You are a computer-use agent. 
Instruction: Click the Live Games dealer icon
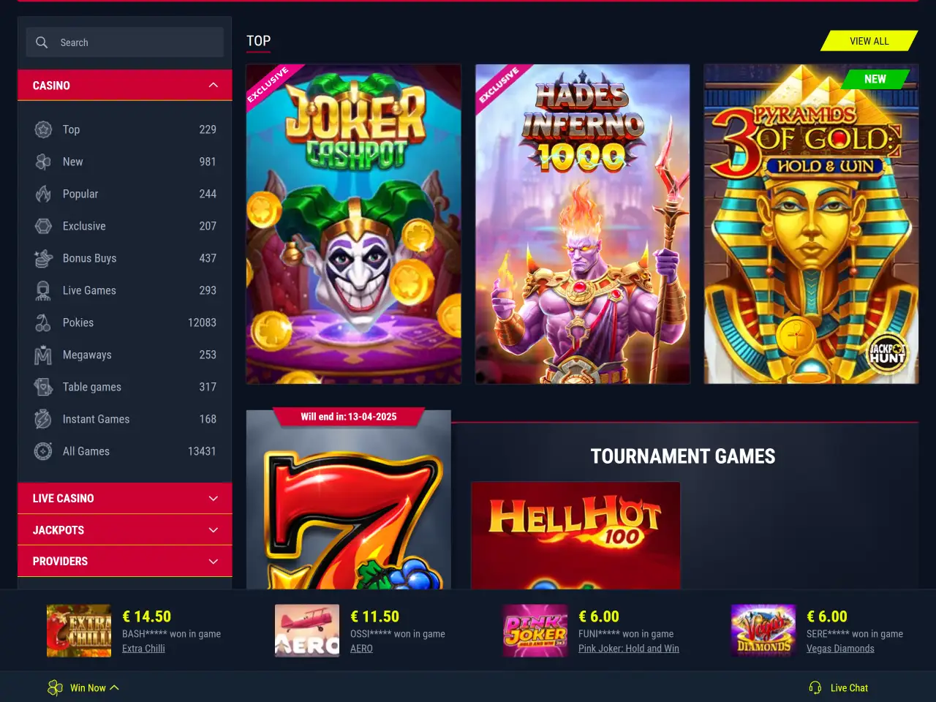[43, 290]
